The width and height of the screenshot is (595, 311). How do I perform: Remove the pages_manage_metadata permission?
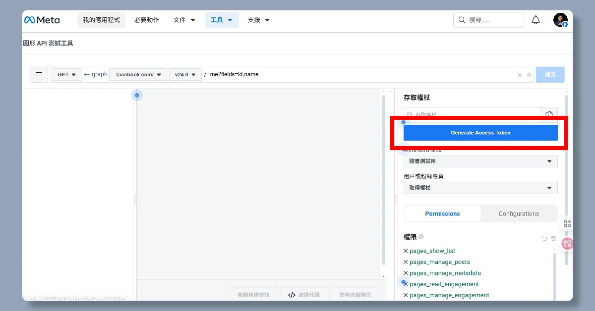[x=406, y=273]
